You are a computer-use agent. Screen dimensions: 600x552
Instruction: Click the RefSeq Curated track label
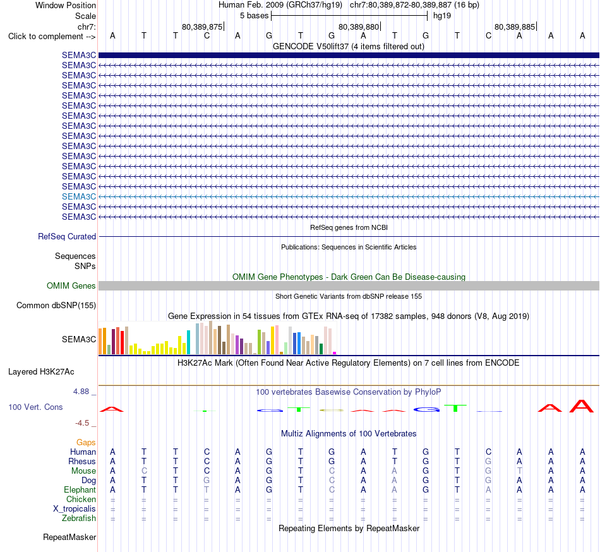[67, 236]
